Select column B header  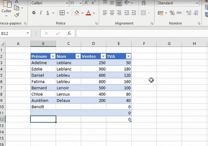click(43, 44)
